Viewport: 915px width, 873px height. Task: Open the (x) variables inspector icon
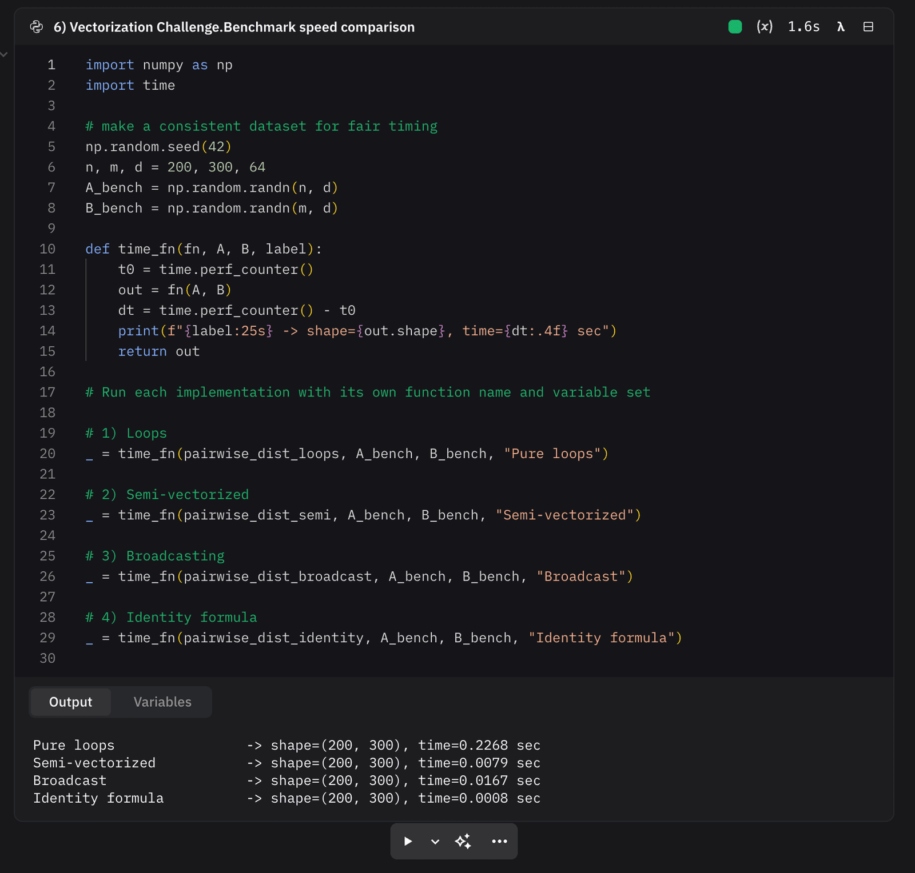764,27
